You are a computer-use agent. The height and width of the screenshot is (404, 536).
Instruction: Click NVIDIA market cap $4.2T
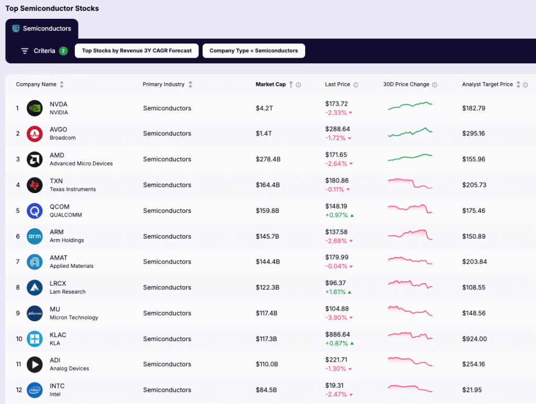tap(264, 108)
